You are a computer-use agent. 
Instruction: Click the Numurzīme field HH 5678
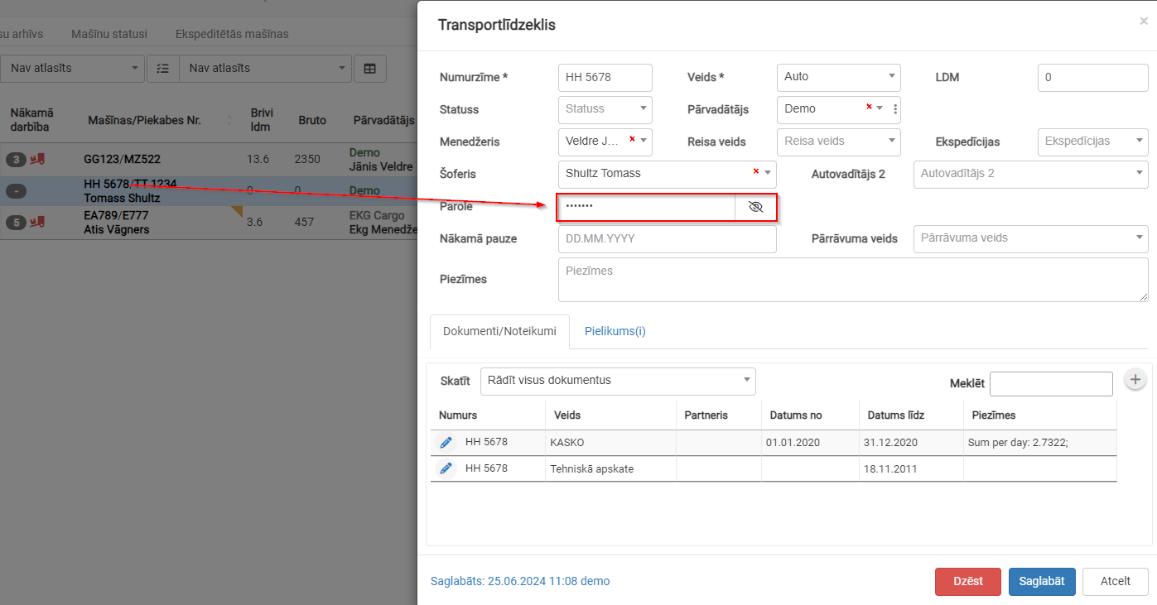point(605,77)
